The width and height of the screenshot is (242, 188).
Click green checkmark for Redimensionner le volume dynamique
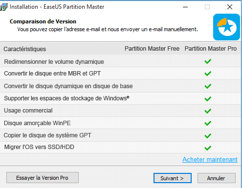coord(208,61)
